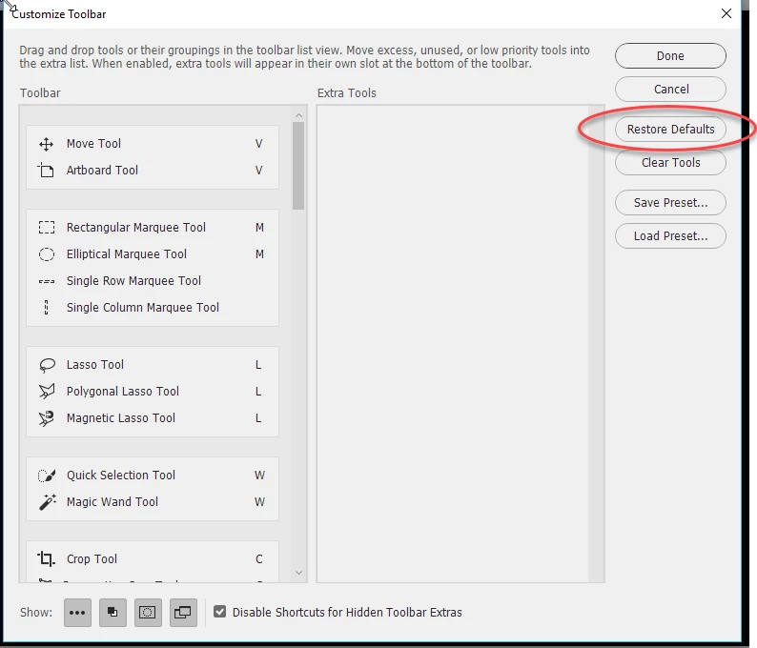The height and width of the screenshot is (648, 757).
Task: Click the Magic Wand Tool label
Action: pyautogui.click(x=112, y=502)
